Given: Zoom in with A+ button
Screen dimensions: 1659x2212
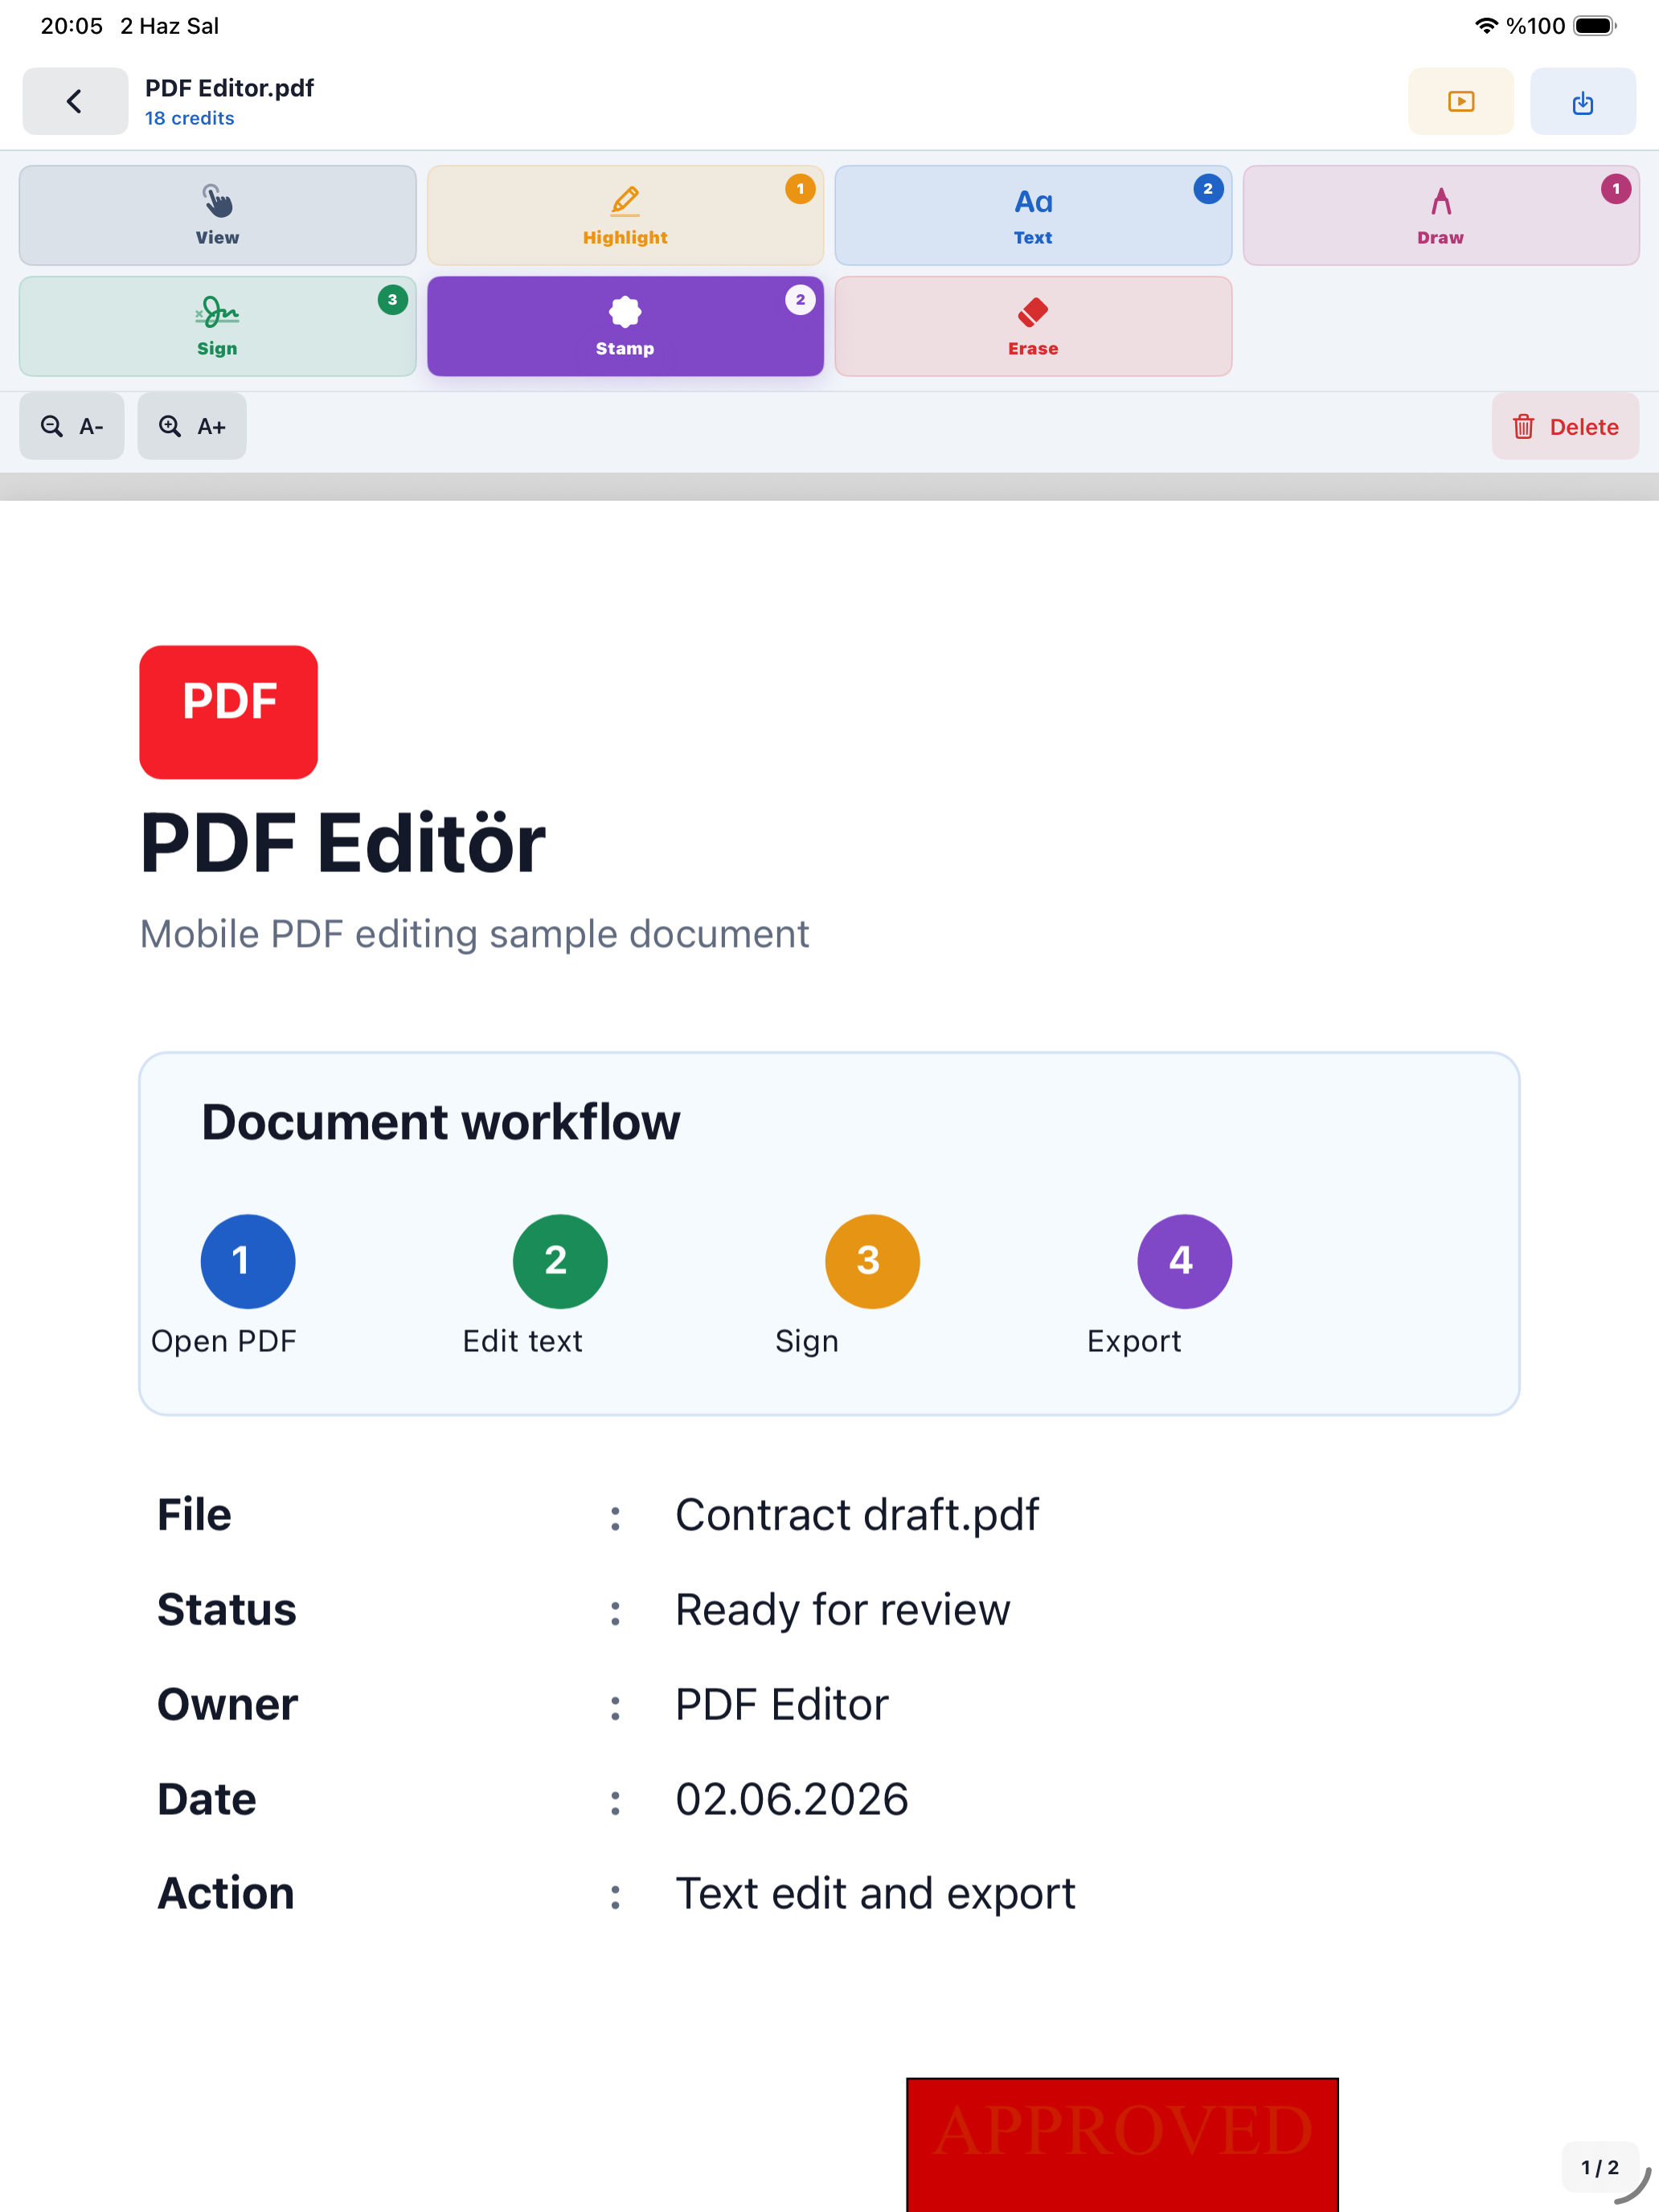Looking at the screenshot, I should tap(192, 426).
